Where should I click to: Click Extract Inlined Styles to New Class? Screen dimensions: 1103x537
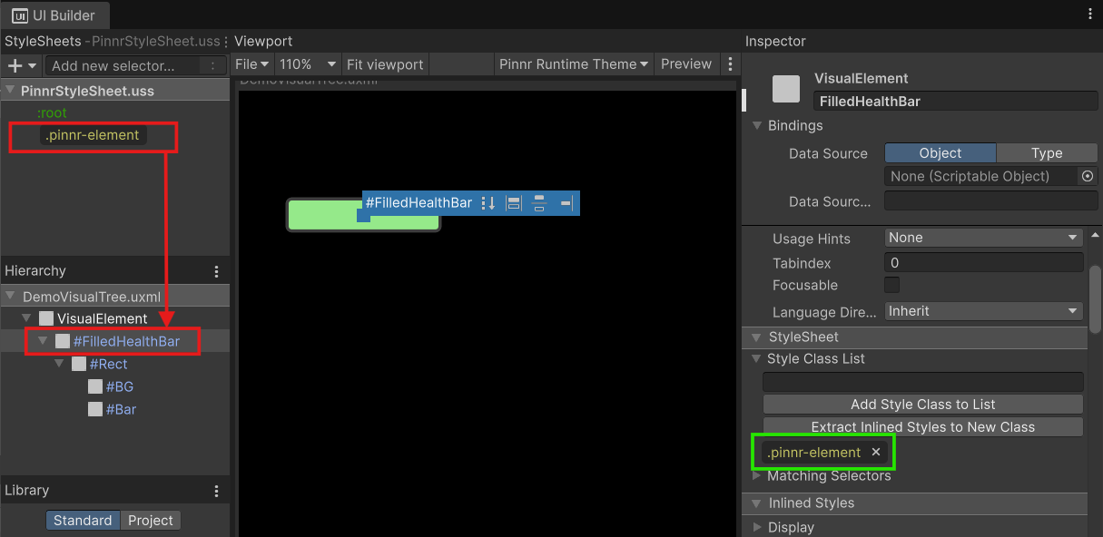pos(922,427)
